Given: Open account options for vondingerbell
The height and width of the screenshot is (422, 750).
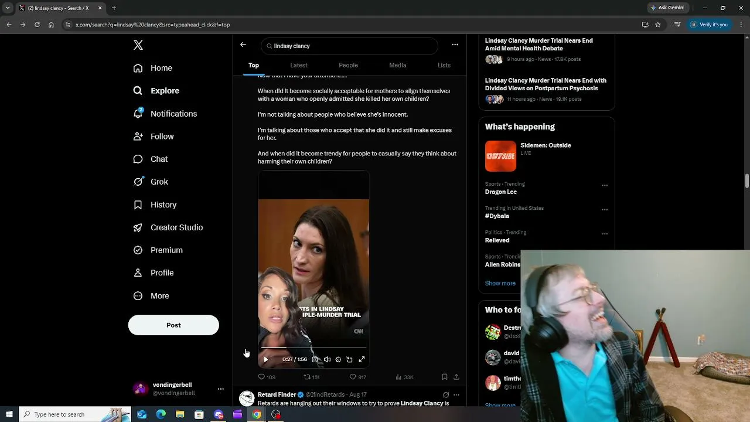Looking at the screenshot, I should pos(221,389).
